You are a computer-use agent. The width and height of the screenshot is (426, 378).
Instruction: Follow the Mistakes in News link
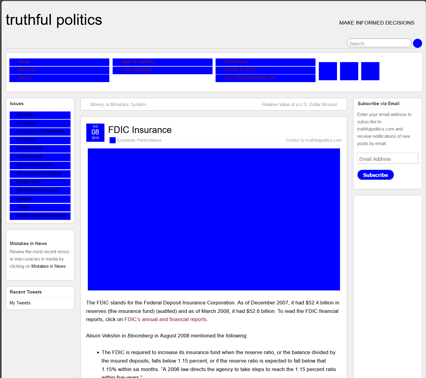(x=48, y=266)
